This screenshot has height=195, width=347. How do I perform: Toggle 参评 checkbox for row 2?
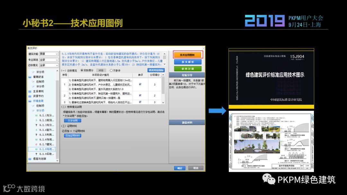pos(140,95)
